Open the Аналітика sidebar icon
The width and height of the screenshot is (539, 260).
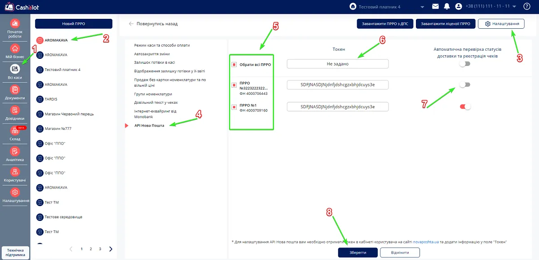coord(15,151)
